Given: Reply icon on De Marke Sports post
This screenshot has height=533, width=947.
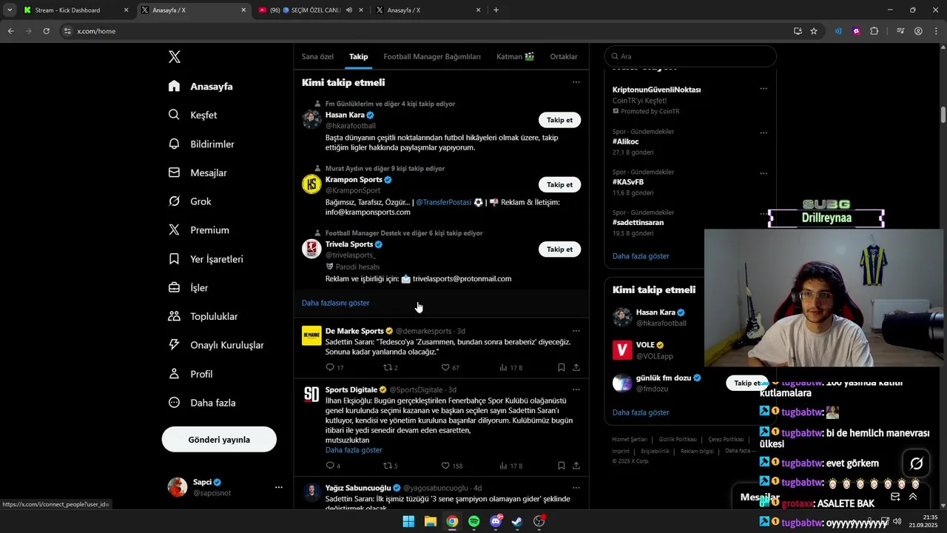Looking at the screenshot, I should click(x=330, y=367).
